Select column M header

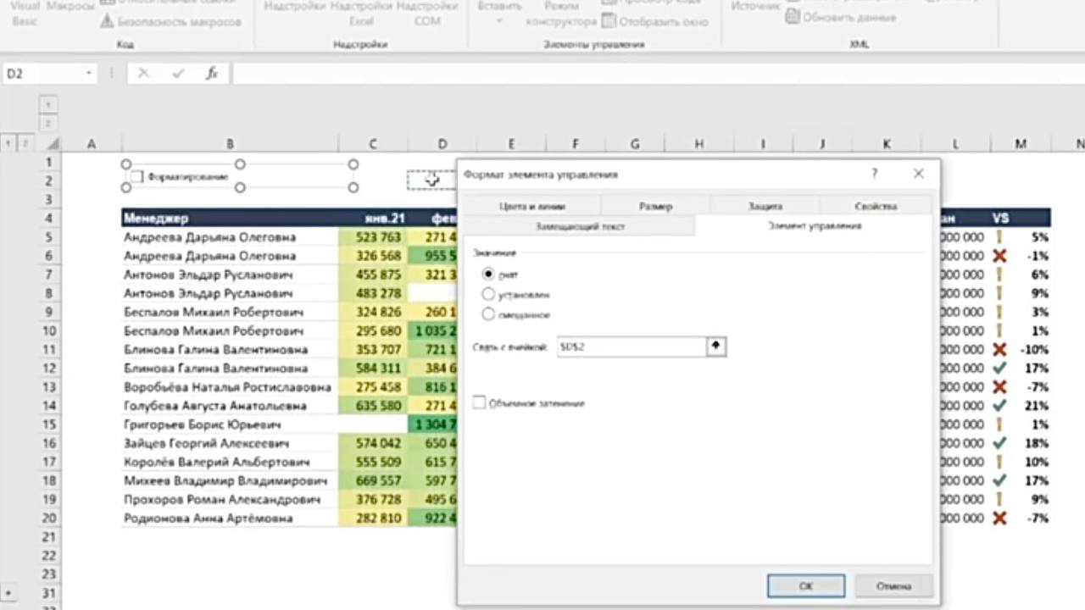click(1021, 144)
